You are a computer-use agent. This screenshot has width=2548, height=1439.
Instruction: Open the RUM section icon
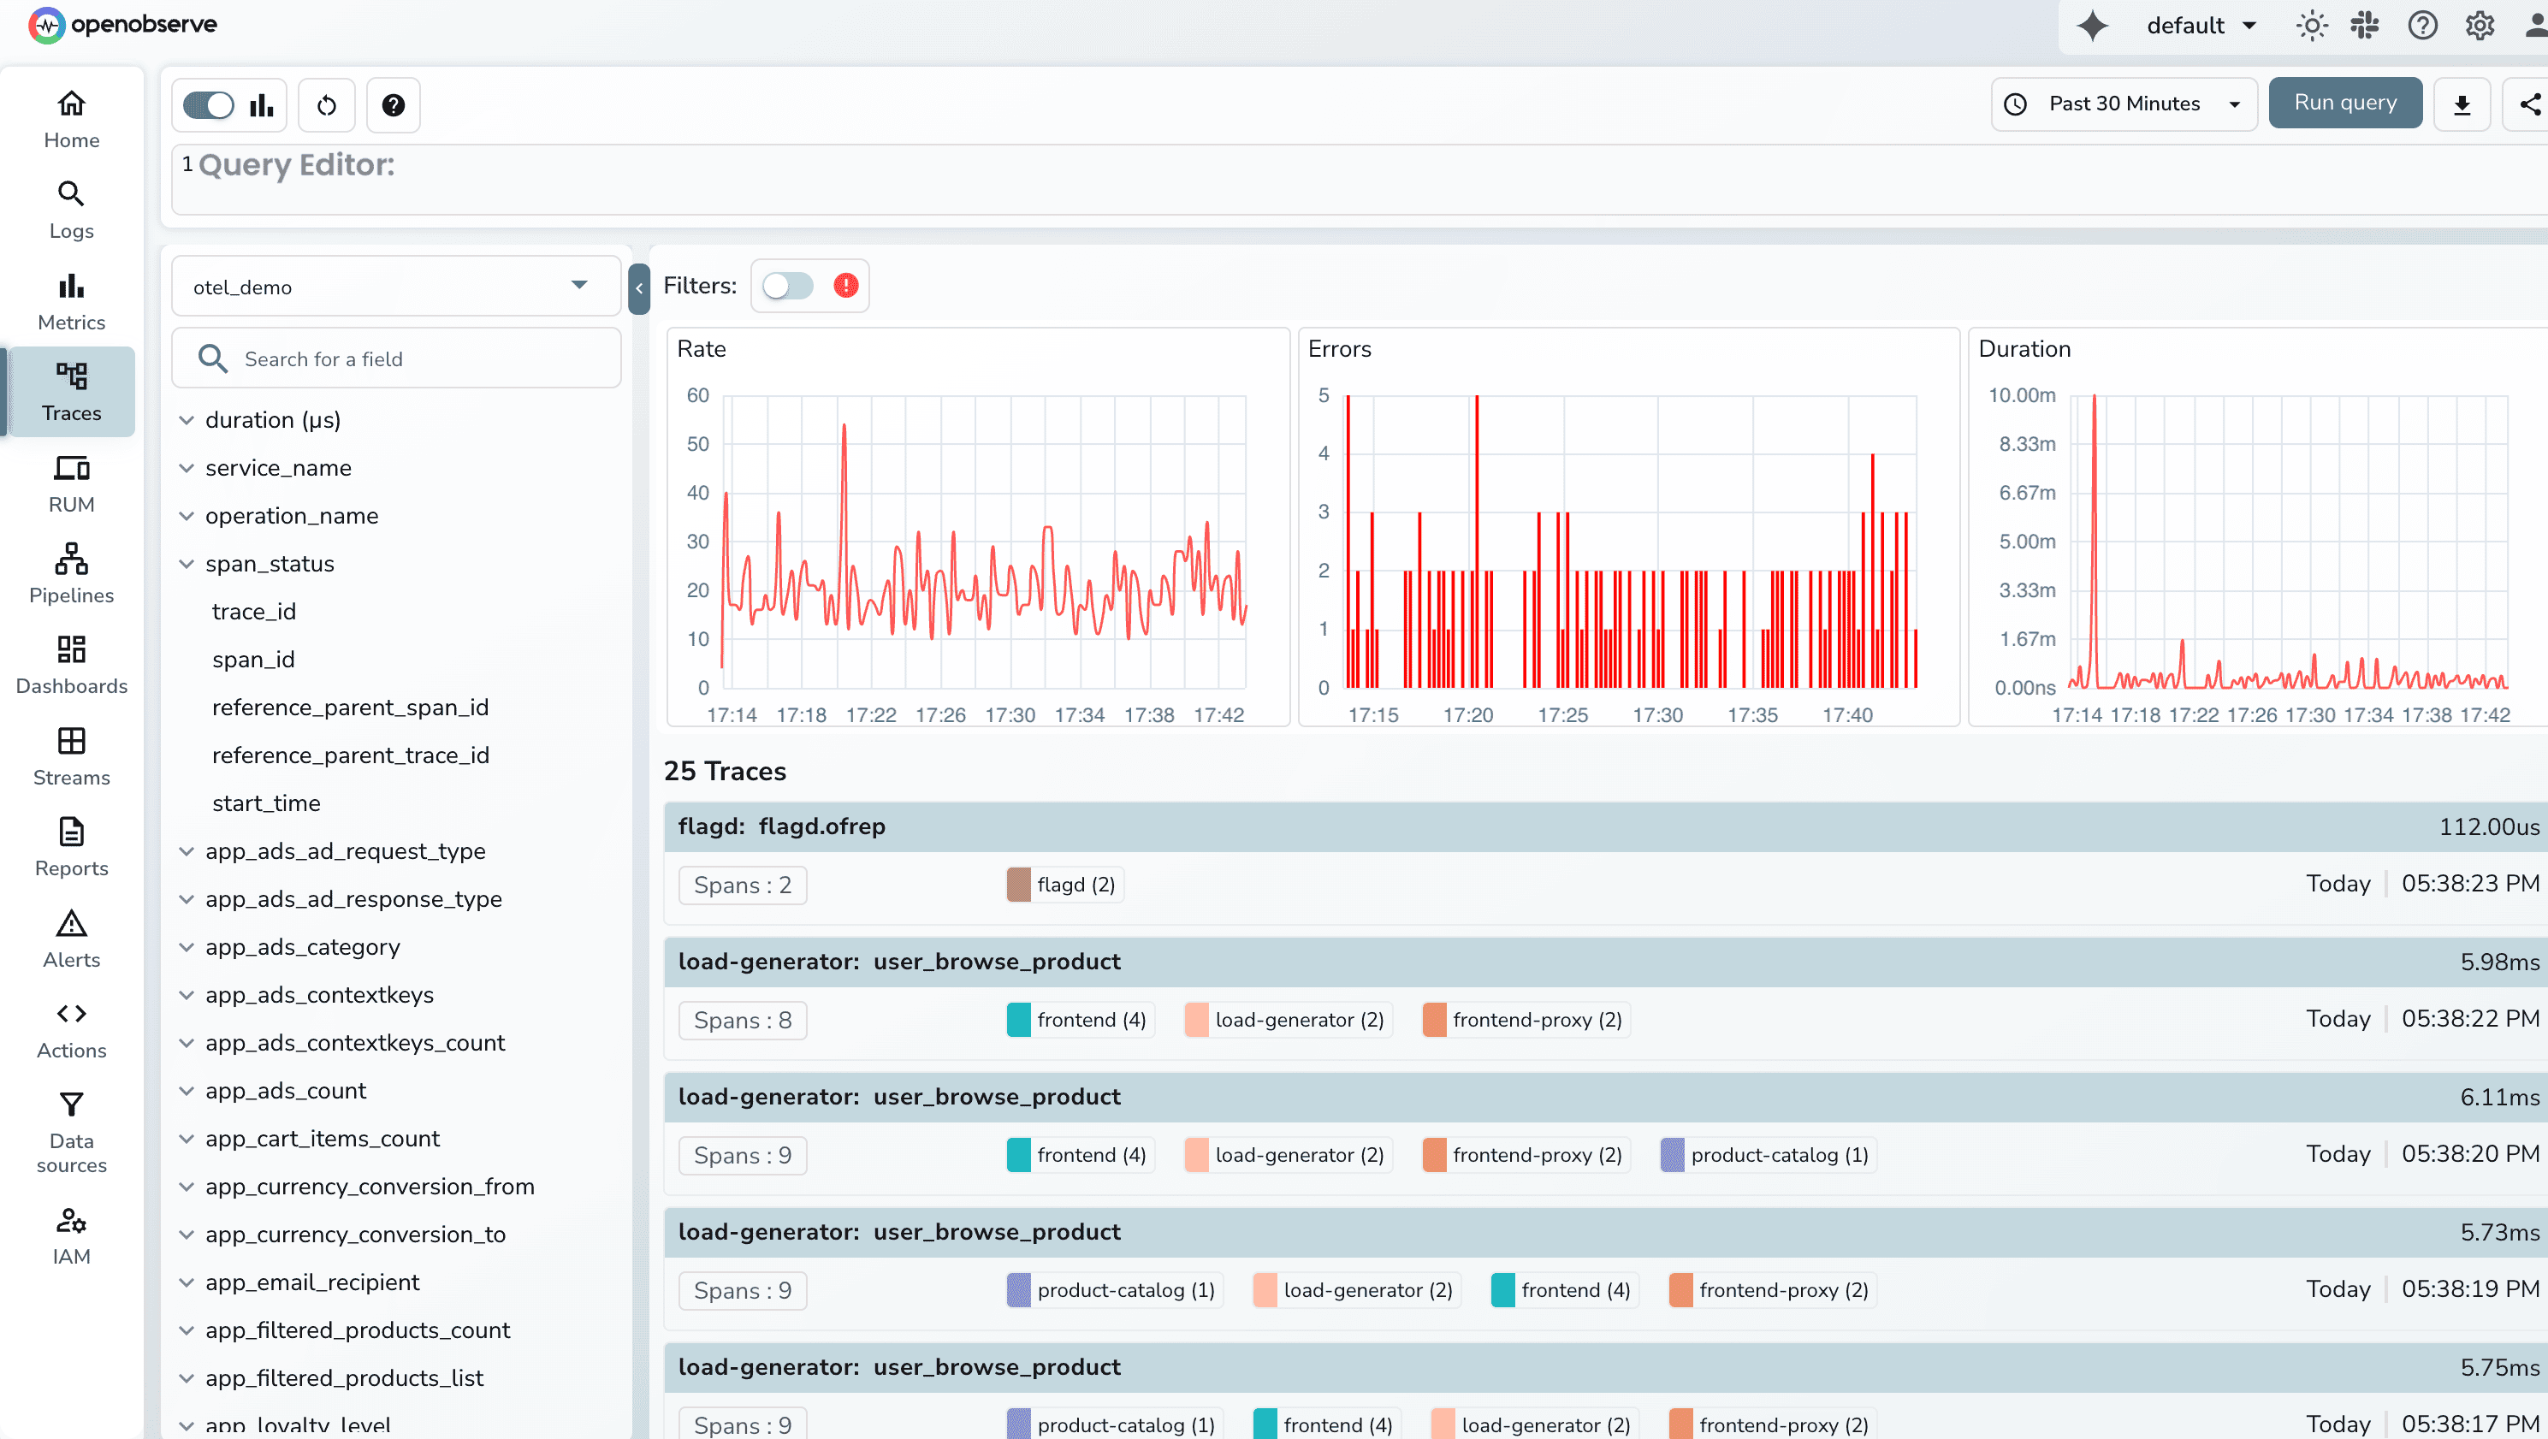point(70,468)
